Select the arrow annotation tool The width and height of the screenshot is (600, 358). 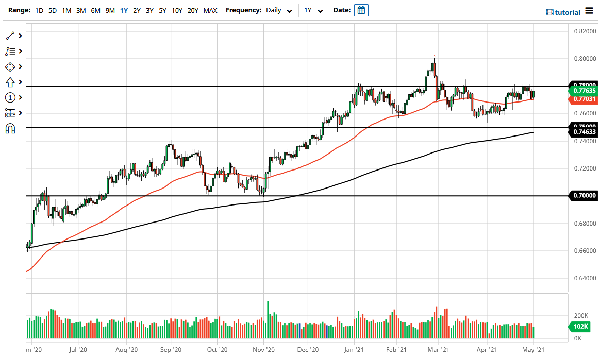pyautogui.click(x=10, y=82)
